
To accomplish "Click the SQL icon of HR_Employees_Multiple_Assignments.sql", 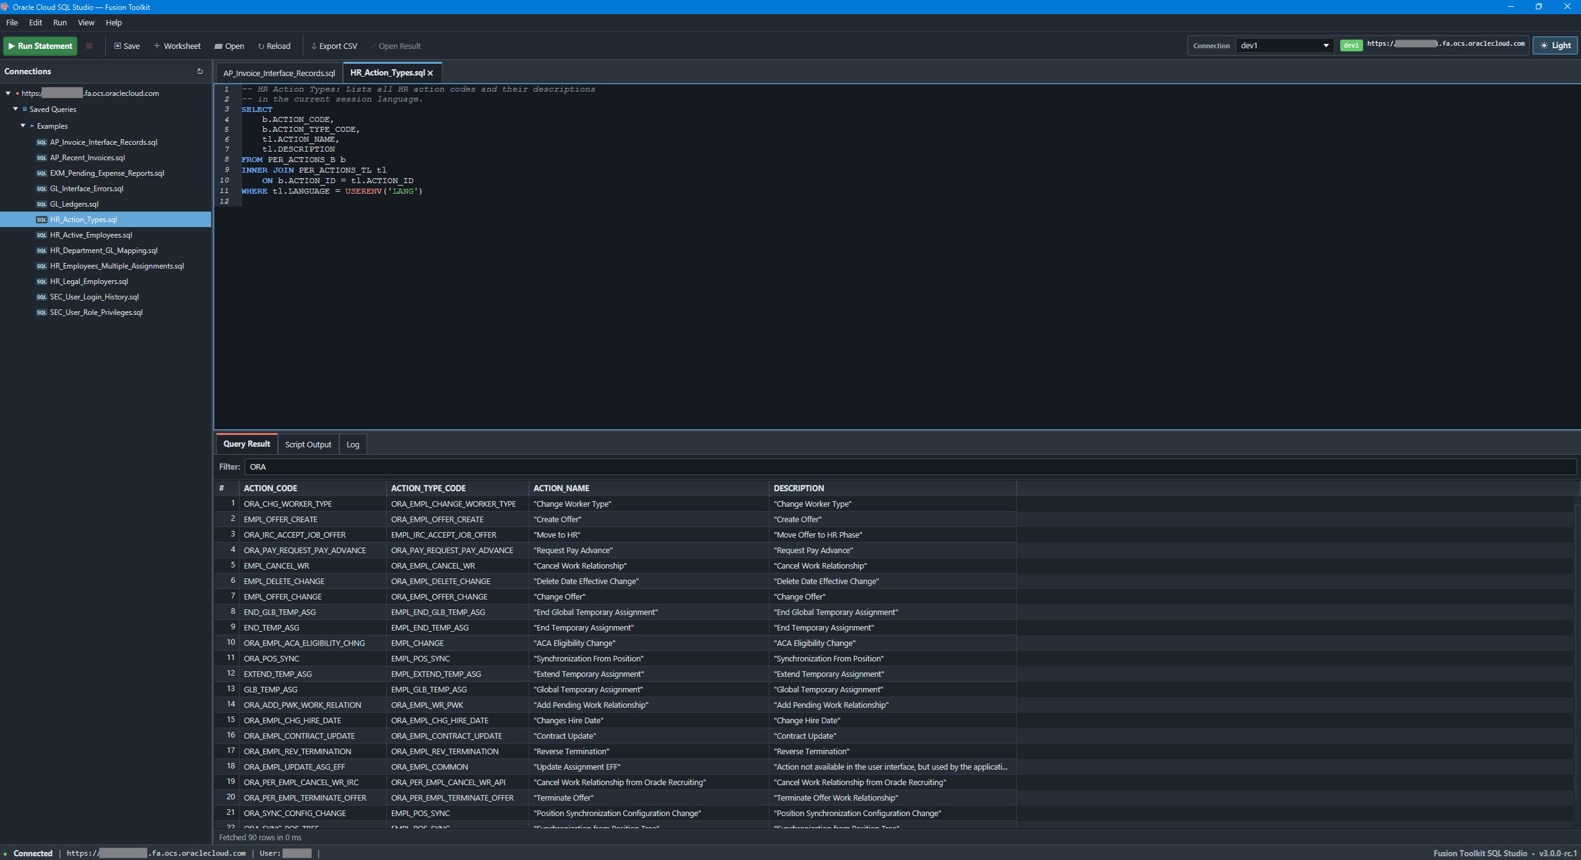I will (x=41, y=266).
